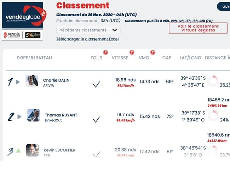Image resolution: width=230 pixels, height=173 pixels.
Task: Sort by LAT/LONG column header
Action: pyautogui.click(x=190, y=58)
